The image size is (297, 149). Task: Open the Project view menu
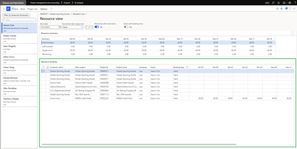pos(32,9)
